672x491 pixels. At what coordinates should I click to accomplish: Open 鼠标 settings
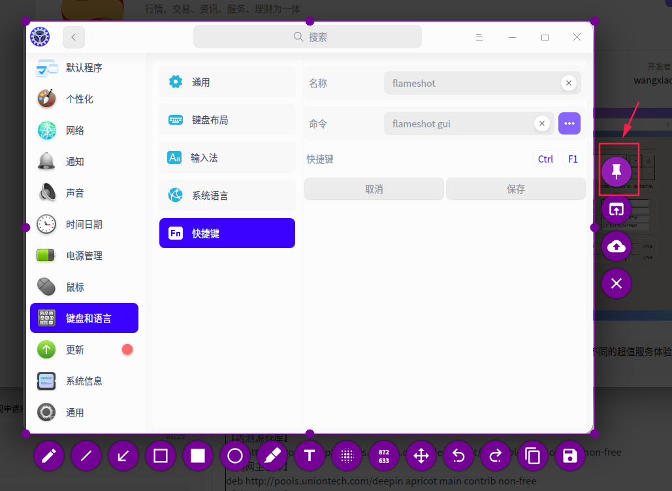coord(84,287)
